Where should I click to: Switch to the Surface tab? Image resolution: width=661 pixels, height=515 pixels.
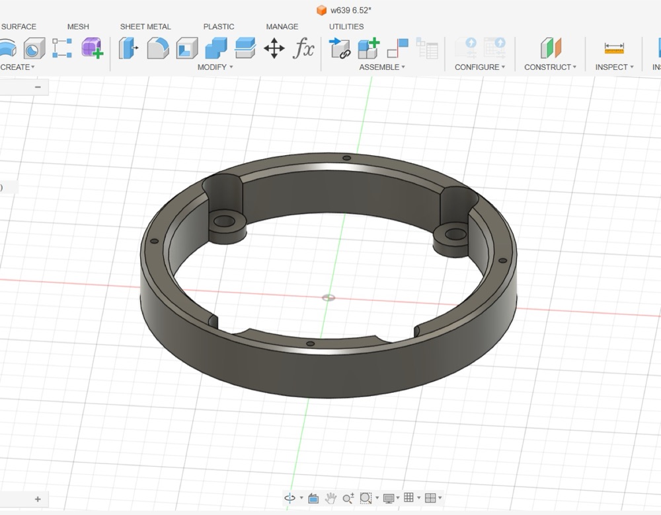(19, 26)
